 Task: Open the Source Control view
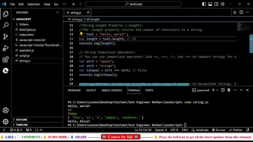pyautogui.click(x=6, y=37)
